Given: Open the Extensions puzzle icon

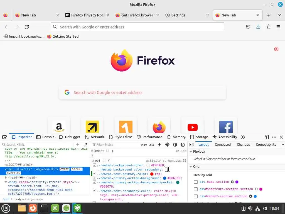Looking at the screenshot, I should point(268,27).
